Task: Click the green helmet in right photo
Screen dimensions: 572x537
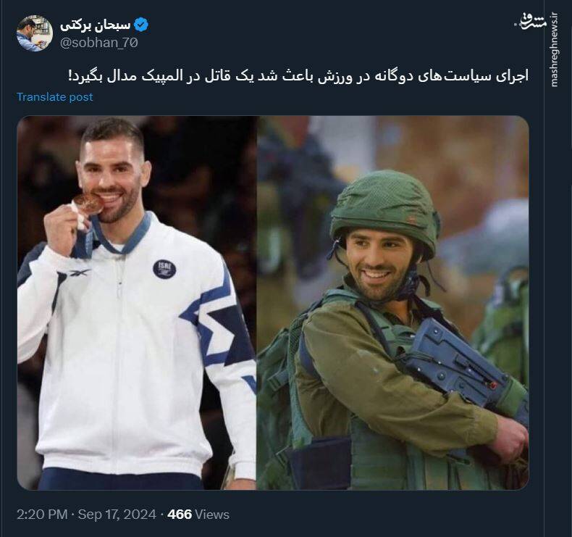Action: coord(385,213)
